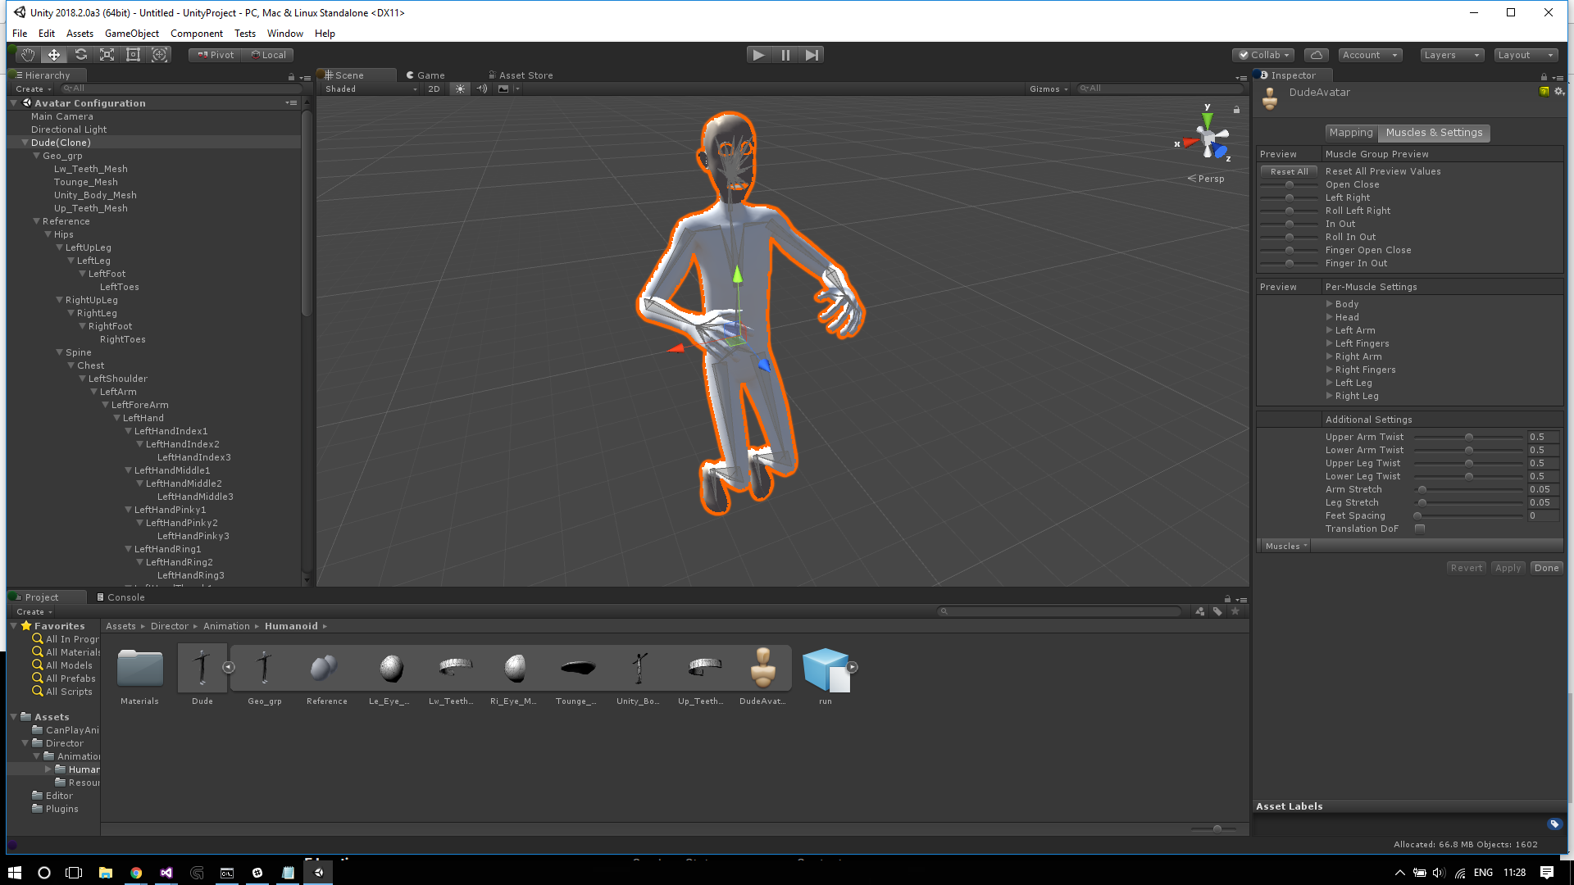Open the Gizmos dropdown
The height and width of the screenshot is (885, 1574).
(1048, 88)
